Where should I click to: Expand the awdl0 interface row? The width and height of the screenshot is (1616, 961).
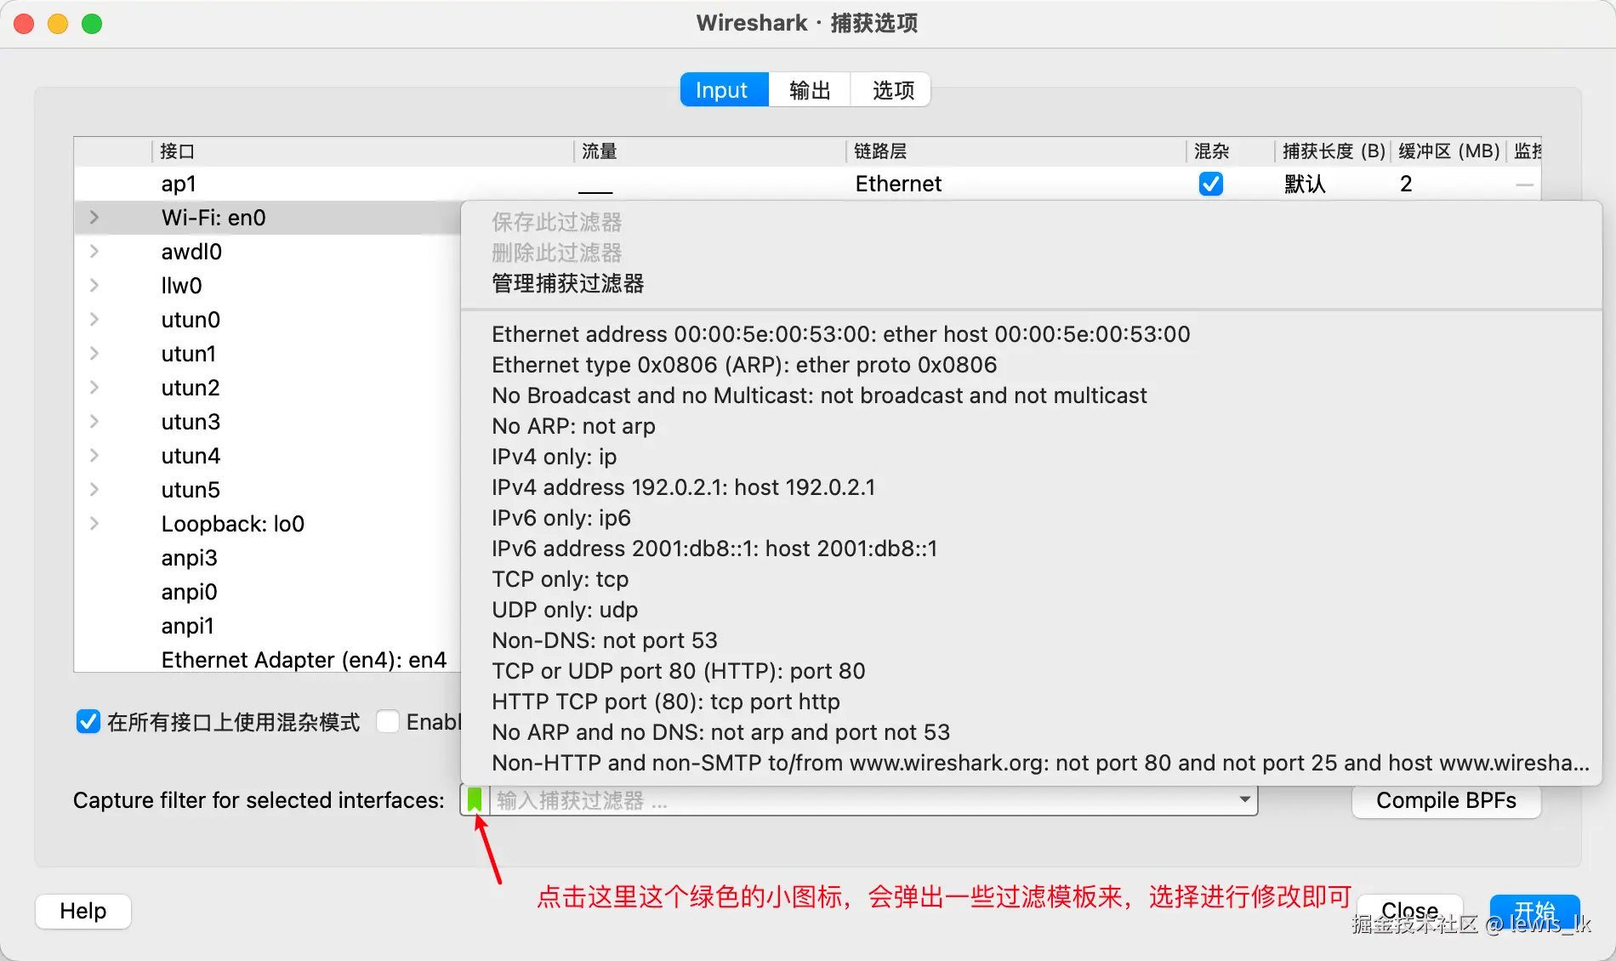click(x=94, y=252)
